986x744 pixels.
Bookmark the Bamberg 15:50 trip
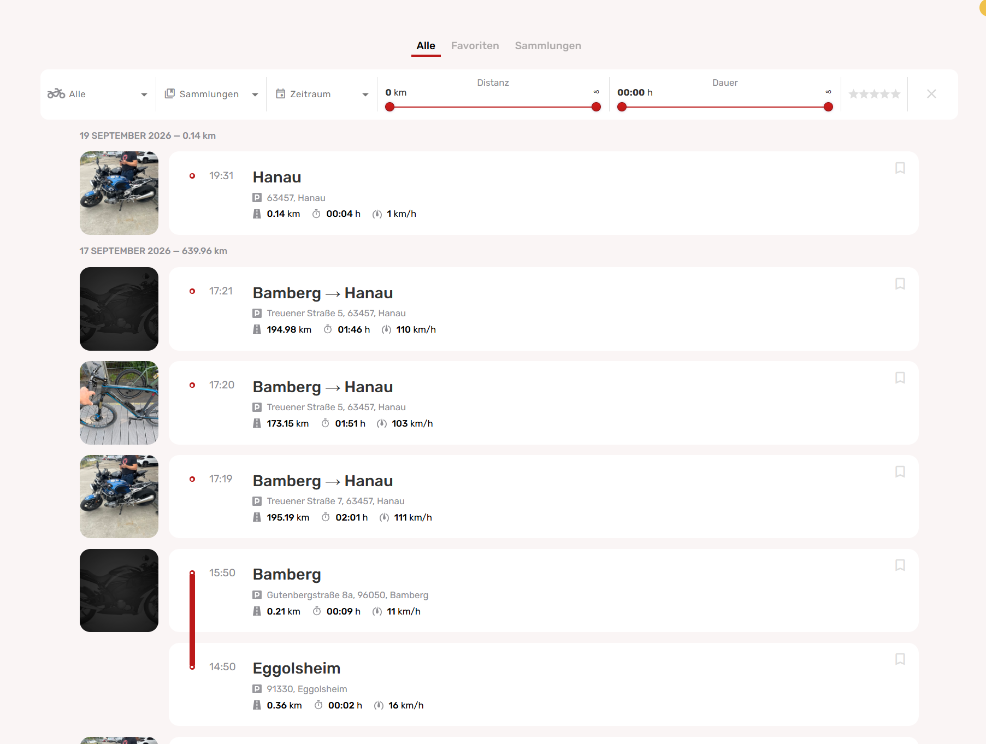[x=900, y=565]
